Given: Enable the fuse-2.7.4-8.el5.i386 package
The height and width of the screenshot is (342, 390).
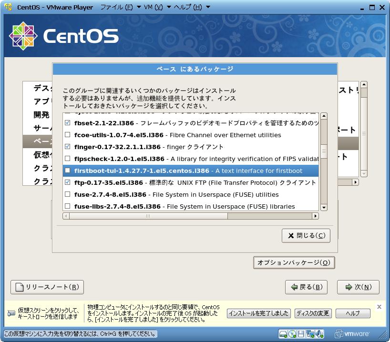Looking at the screenshot, I should tap(67, 194).
